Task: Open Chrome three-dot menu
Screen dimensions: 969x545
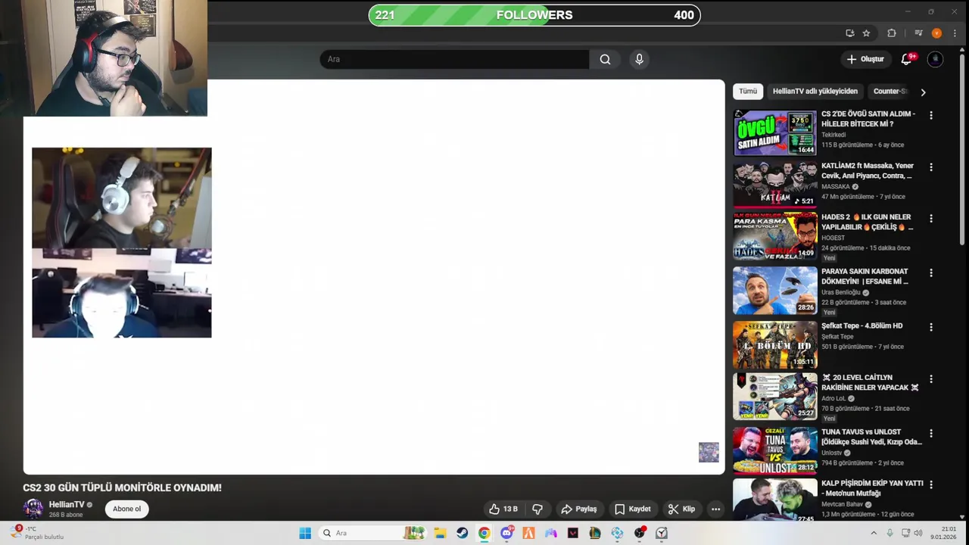Action: pos(955,33)
